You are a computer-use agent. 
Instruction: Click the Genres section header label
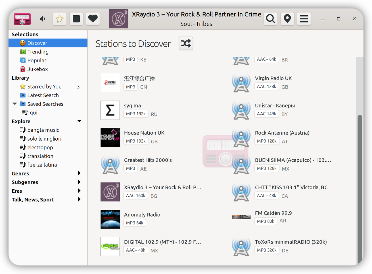(20, 174)
